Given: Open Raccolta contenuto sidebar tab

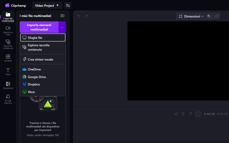Looking at the screenshot, I should pyautogui.click(x=8, y=44).
